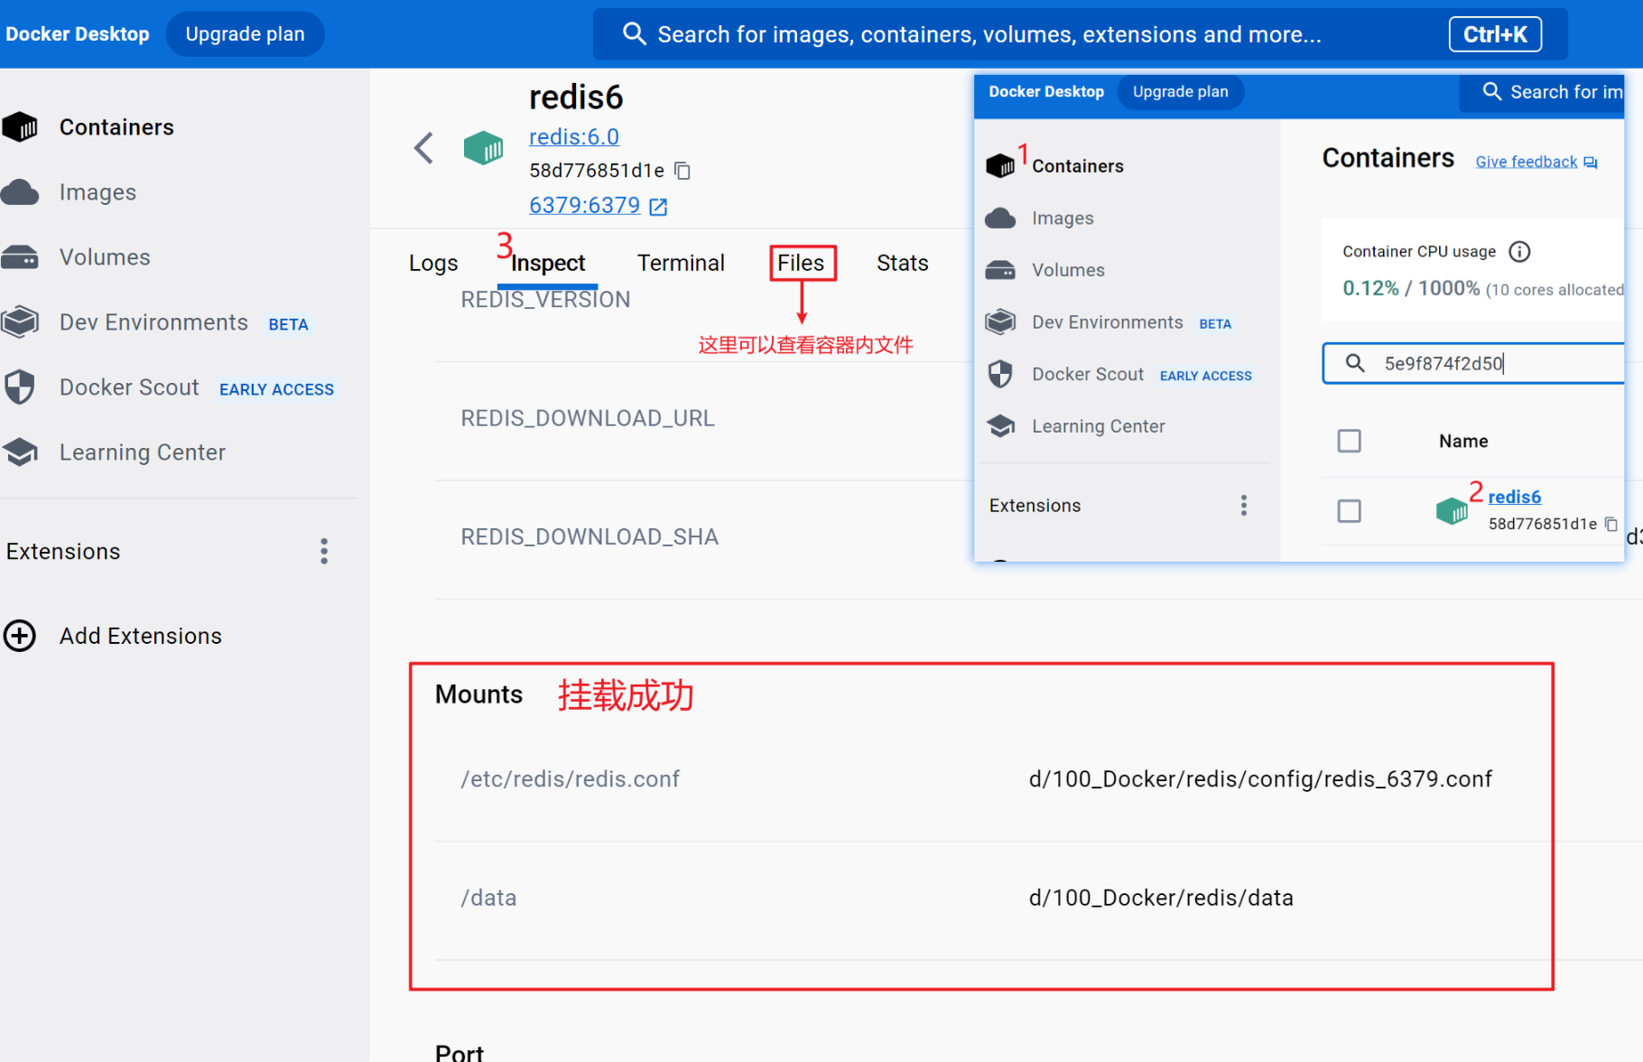The width and height of the screenshot is (1643, 1062).
Task: Click the Ctrl+K shortcut badge
Action: click(1495, 34)
